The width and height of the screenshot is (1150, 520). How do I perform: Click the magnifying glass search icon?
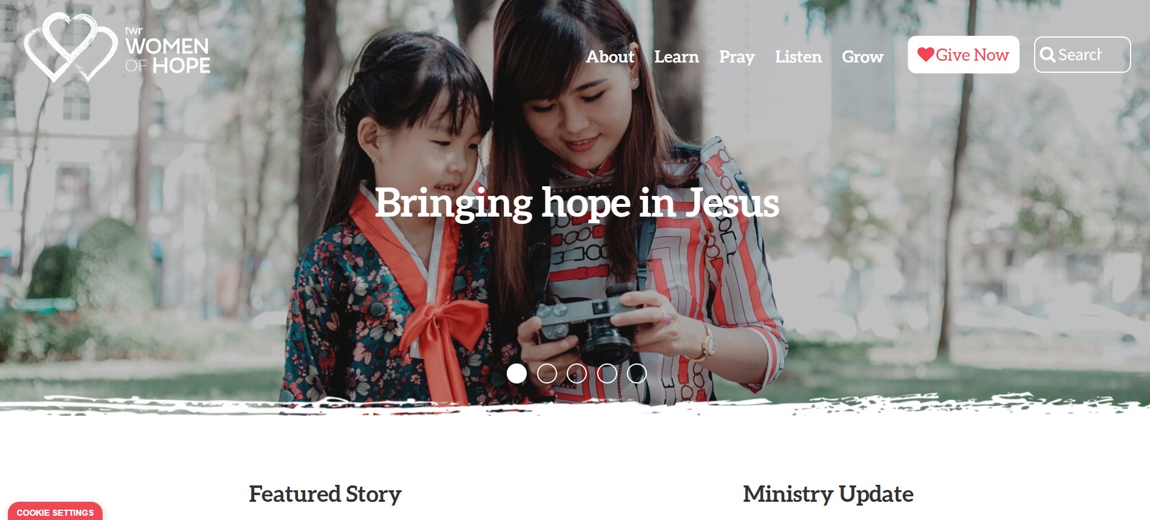click(x=1047, y=55)
